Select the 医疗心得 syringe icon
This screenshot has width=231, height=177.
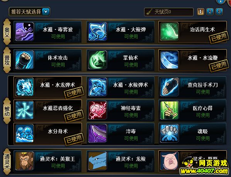(169, 110)
